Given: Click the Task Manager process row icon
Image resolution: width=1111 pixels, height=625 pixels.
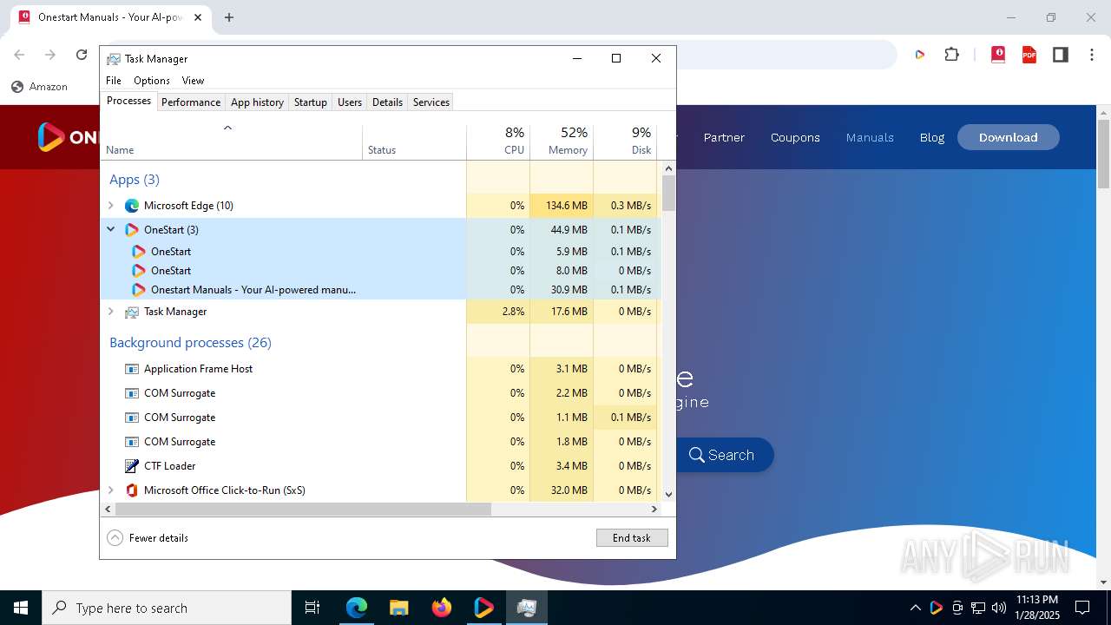Looking at the screenshot, I should pos(132,312).
